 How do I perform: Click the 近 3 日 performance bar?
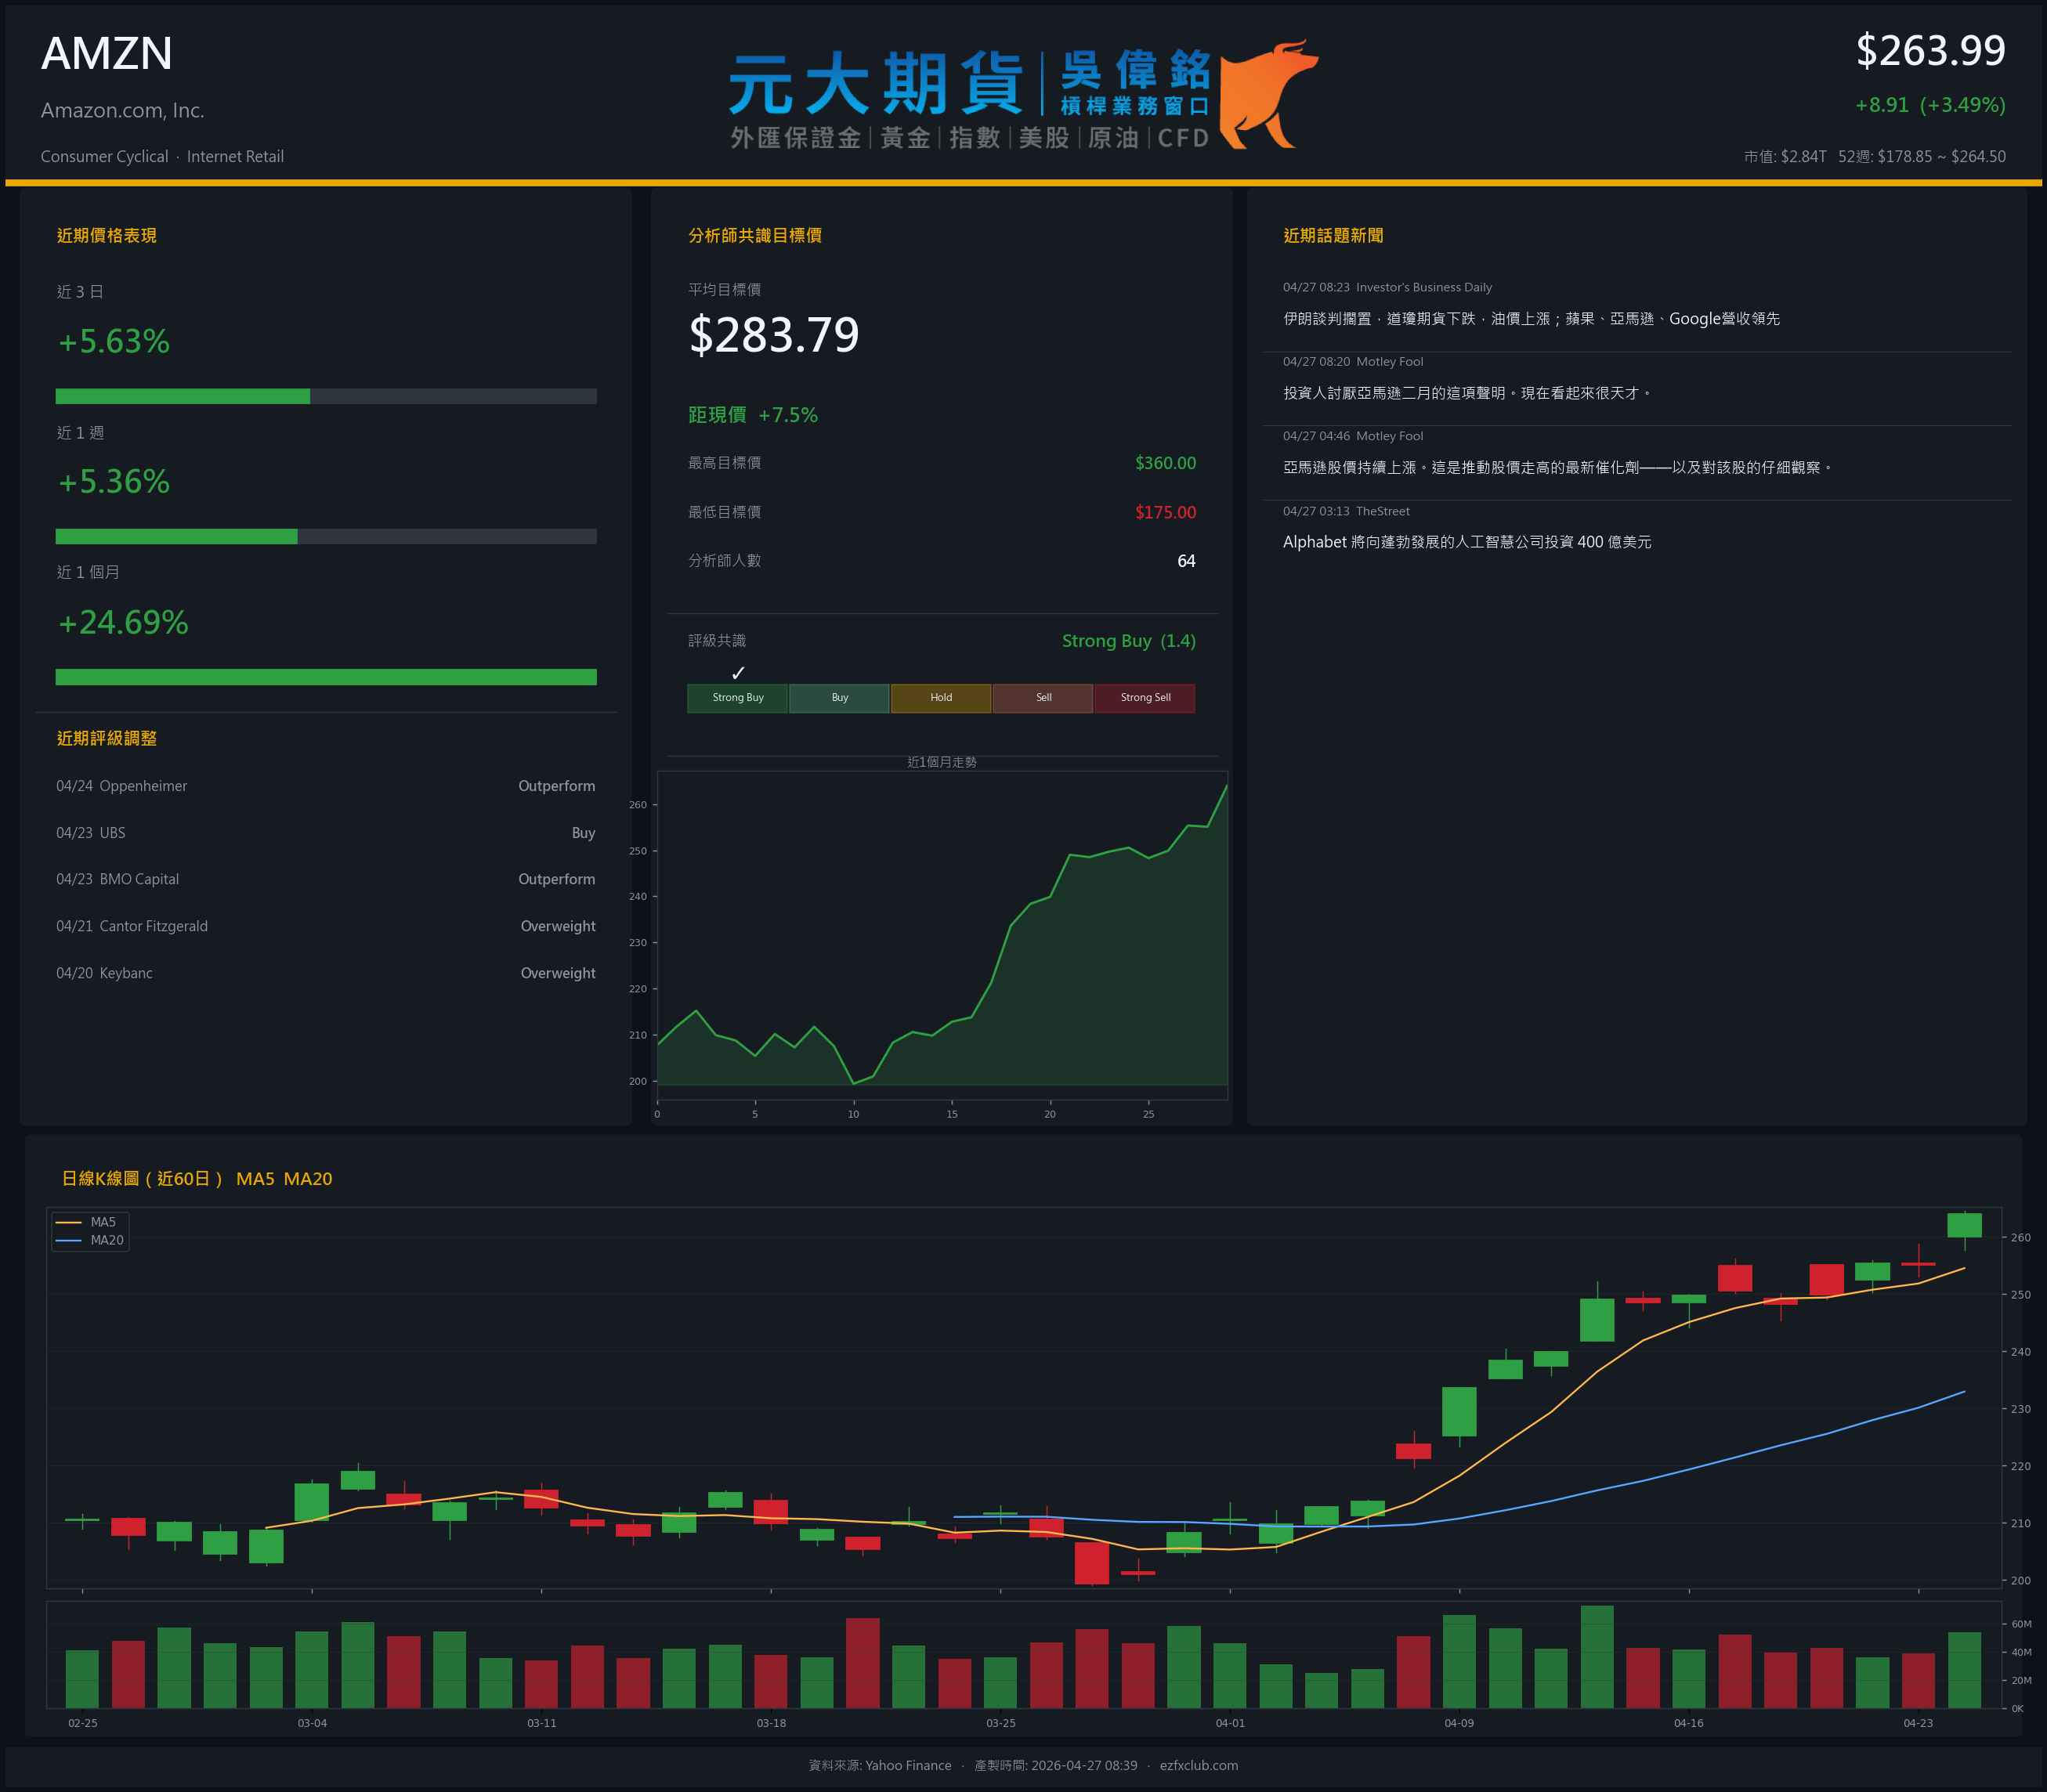click(x=326, y=396)
